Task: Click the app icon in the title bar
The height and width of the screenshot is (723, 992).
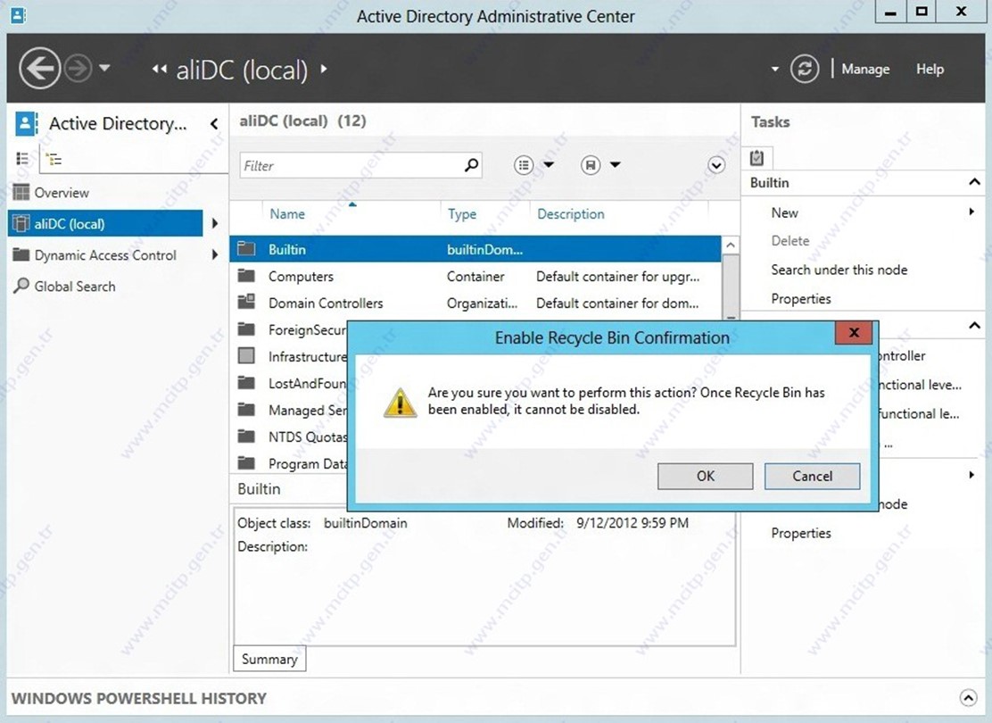Action: 19,14
